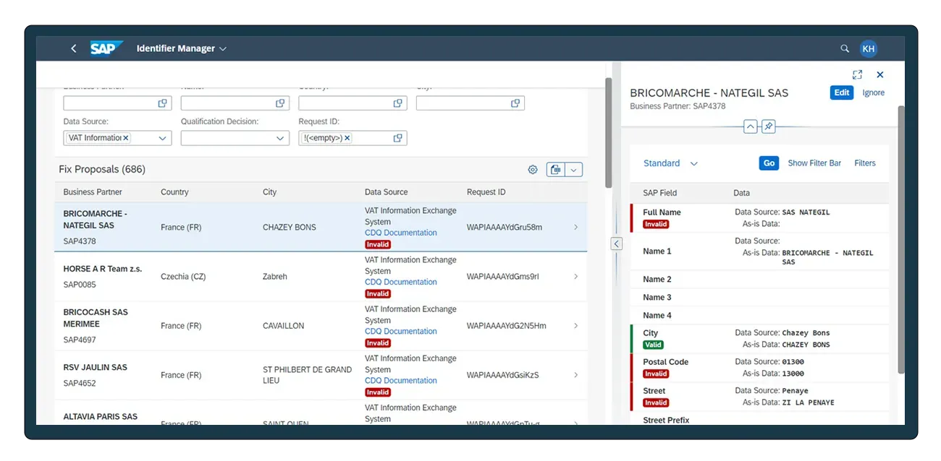
Task: Open value help in the Business Partner field
Action: [x=163, y=103]
